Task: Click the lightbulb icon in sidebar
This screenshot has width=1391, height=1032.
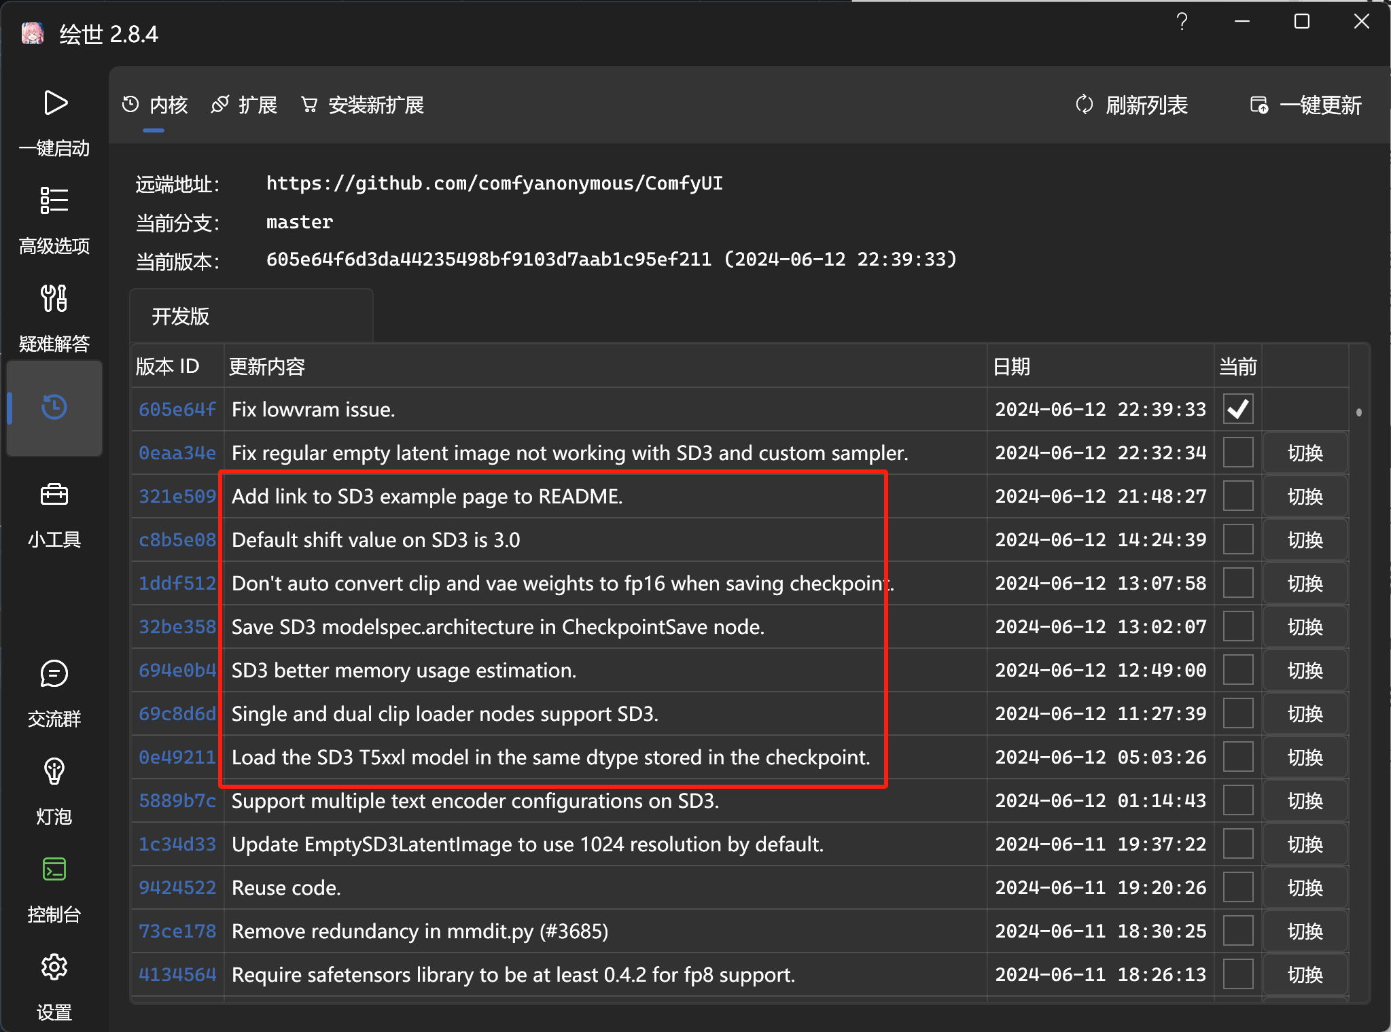Action: tap(54, 771)
